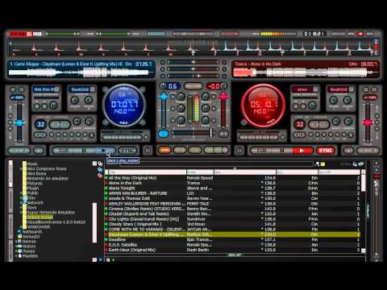Expand the History node

16,246
